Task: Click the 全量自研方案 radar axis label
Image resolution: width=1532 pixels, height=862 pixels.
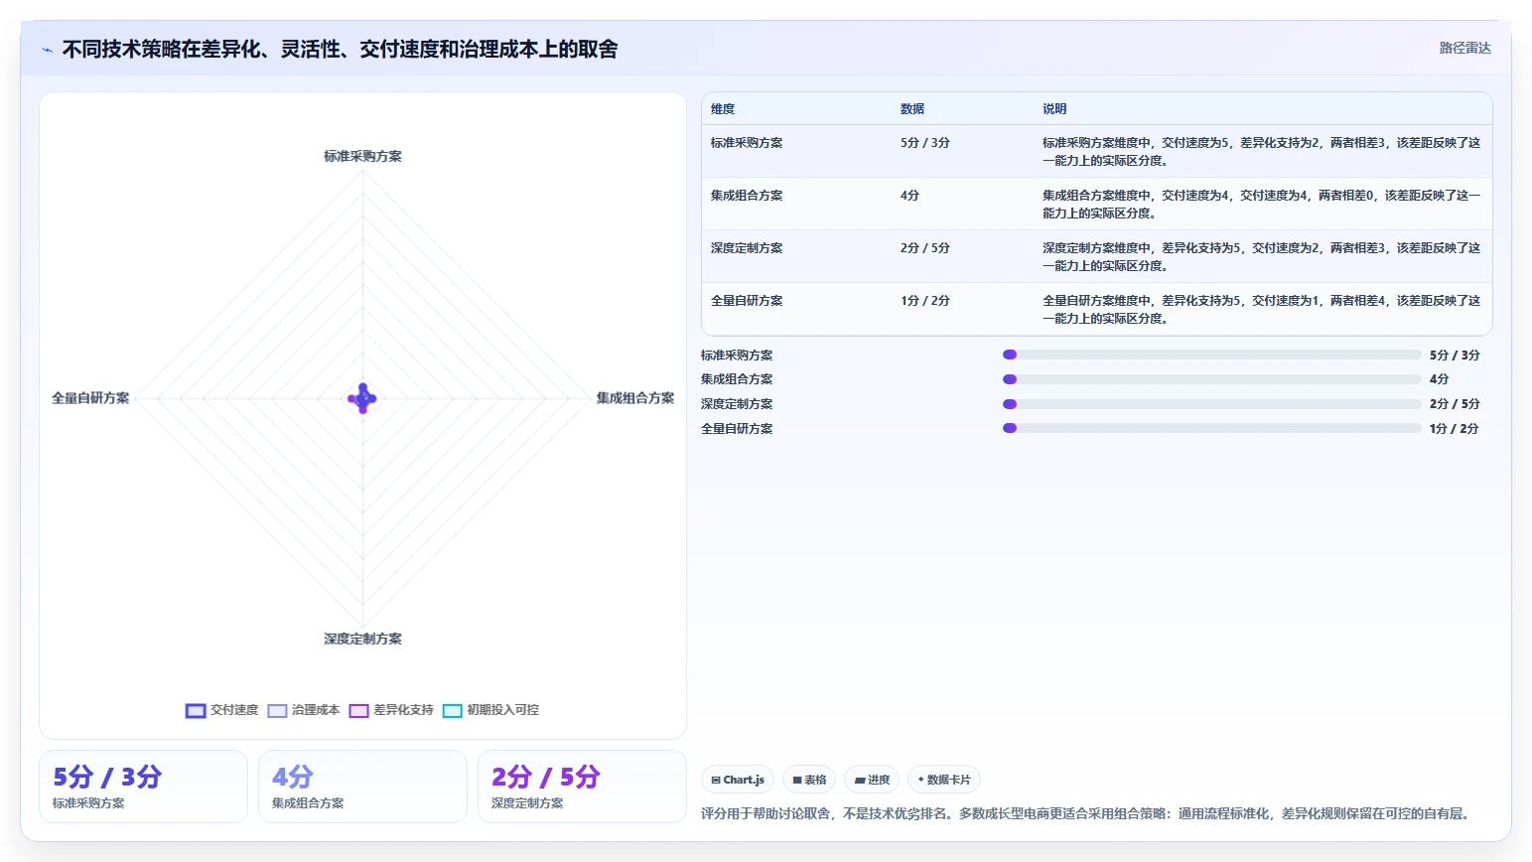Action: pyautogui.click(x=90, y=398)
